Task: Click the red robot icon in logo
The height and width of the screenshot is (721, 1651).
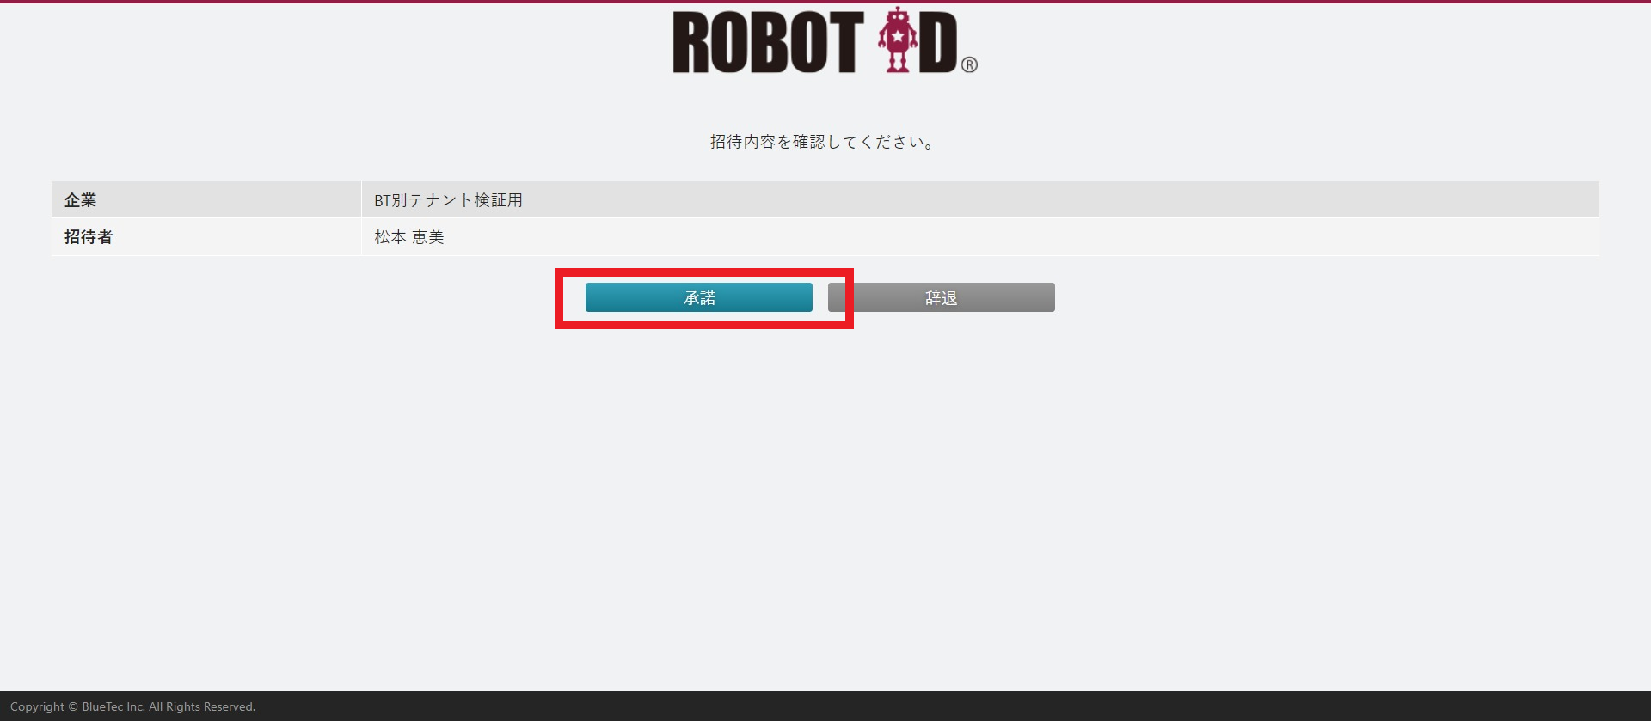Action: 897,40
